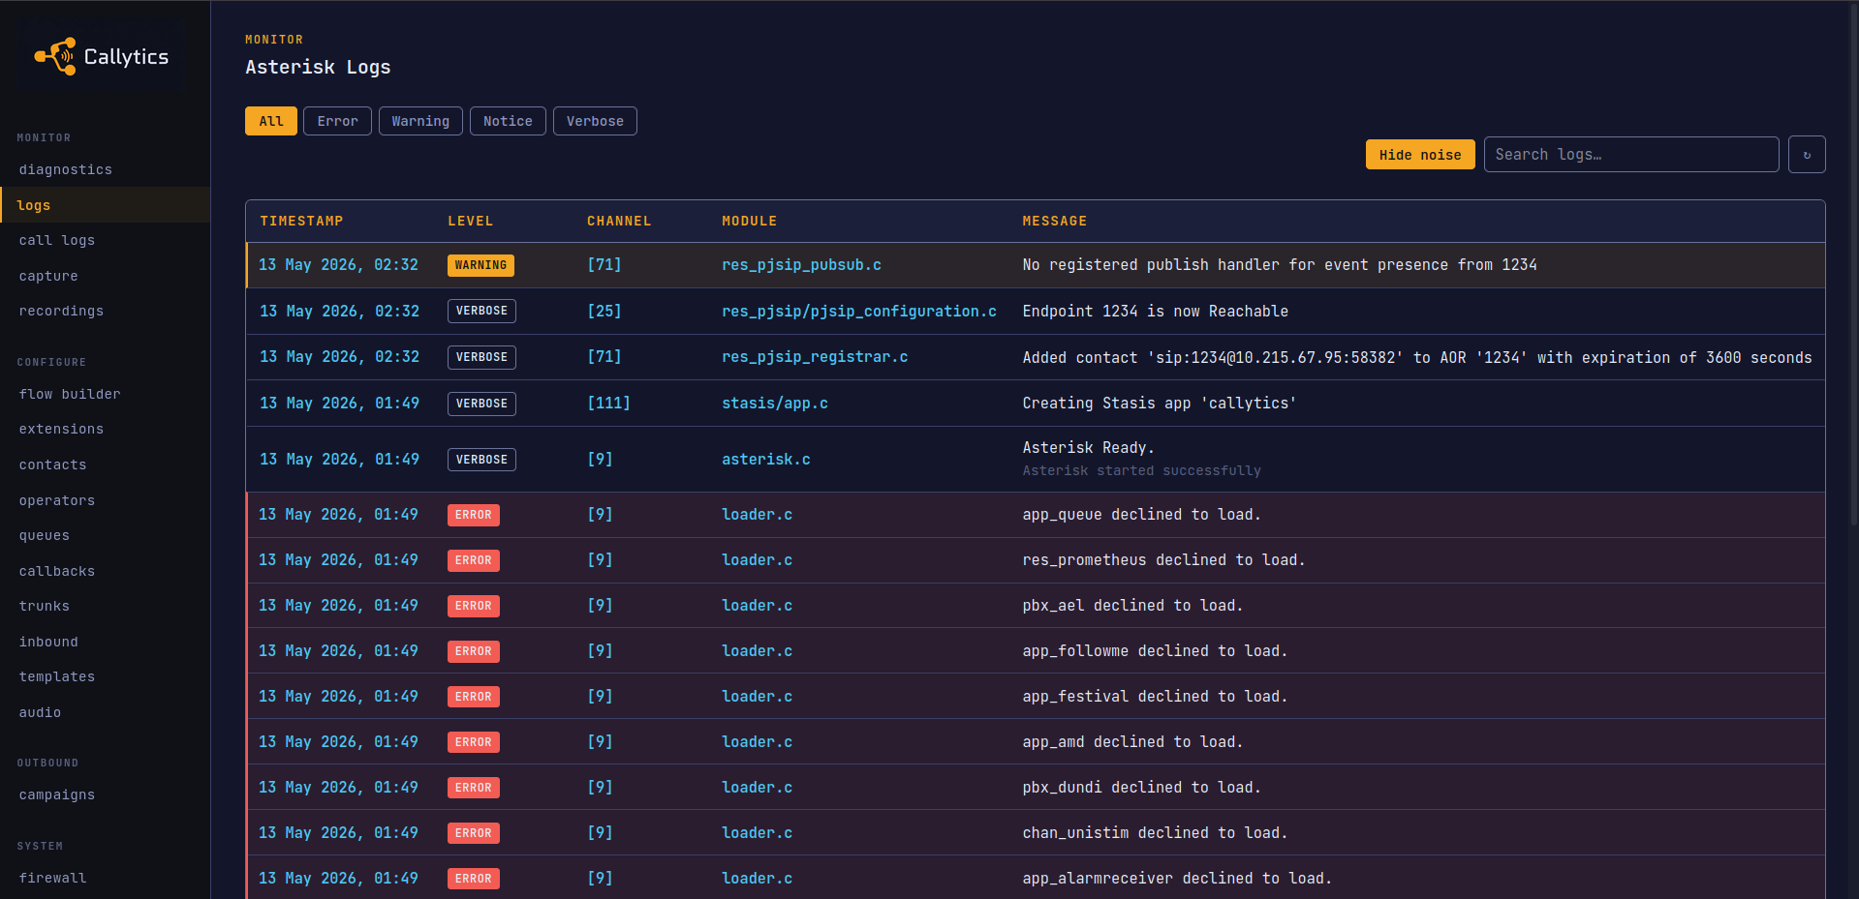The width and height of the screenshot is (1859, 899).
Task: Click 'app_followme declined to load.' message
Action: click(x=1155, y=650)
